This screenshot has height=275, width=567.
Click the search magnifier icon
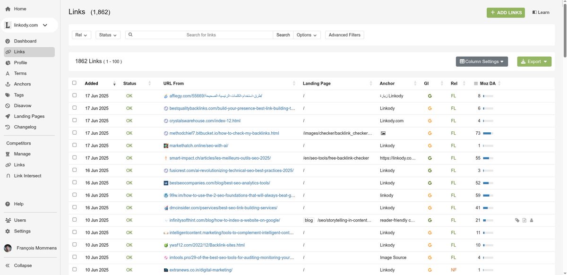pos(130,34)
